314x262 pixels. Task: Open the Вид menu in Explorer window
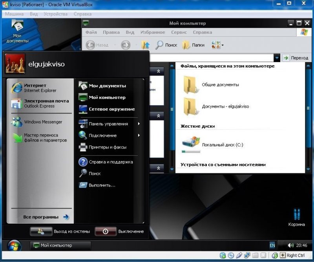tap(130, 32)
